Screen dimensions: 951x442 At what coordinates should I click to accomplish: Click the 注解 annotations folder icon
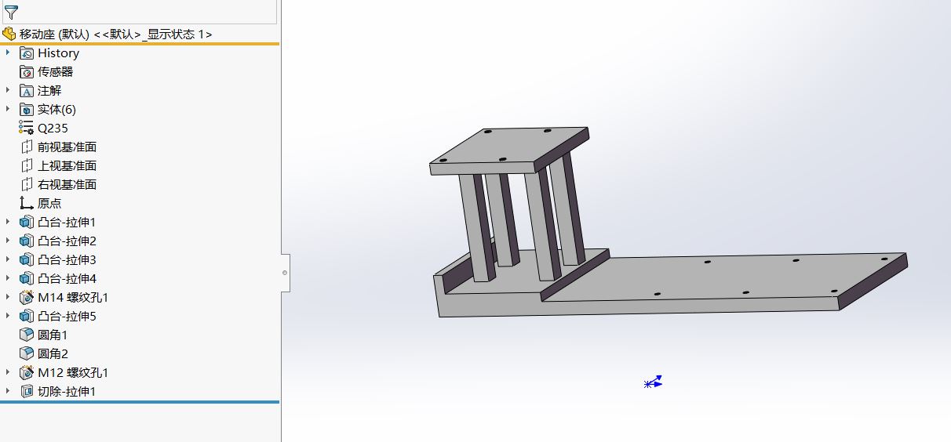pos(27,91)
